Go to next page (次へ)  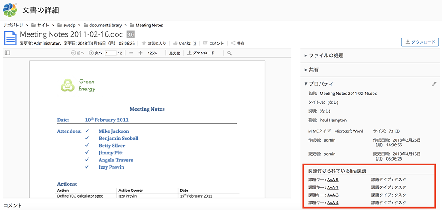[x=95, y=53]
